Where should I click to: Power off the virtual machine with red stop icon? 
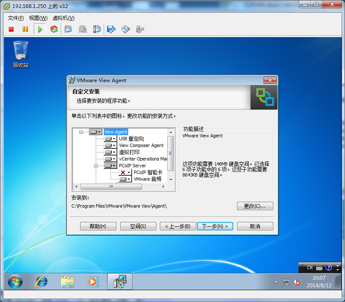pyautogui.click(x=11, y=29)
